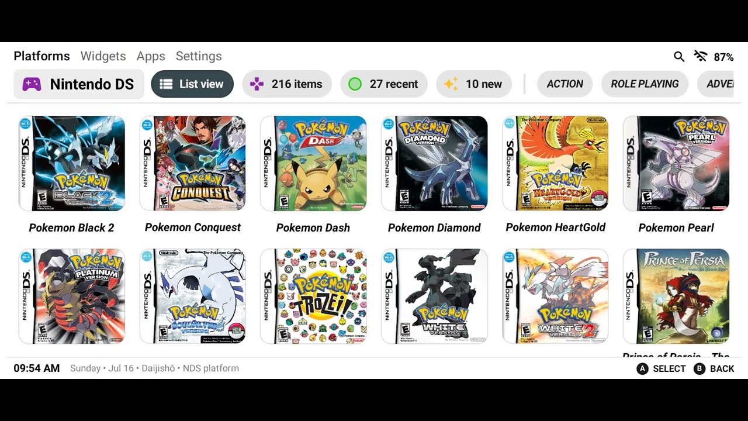The width and height of the screenshot is (748, 421).
Task: Open the Pokemon Platinum box art
Action: point(72,296)
